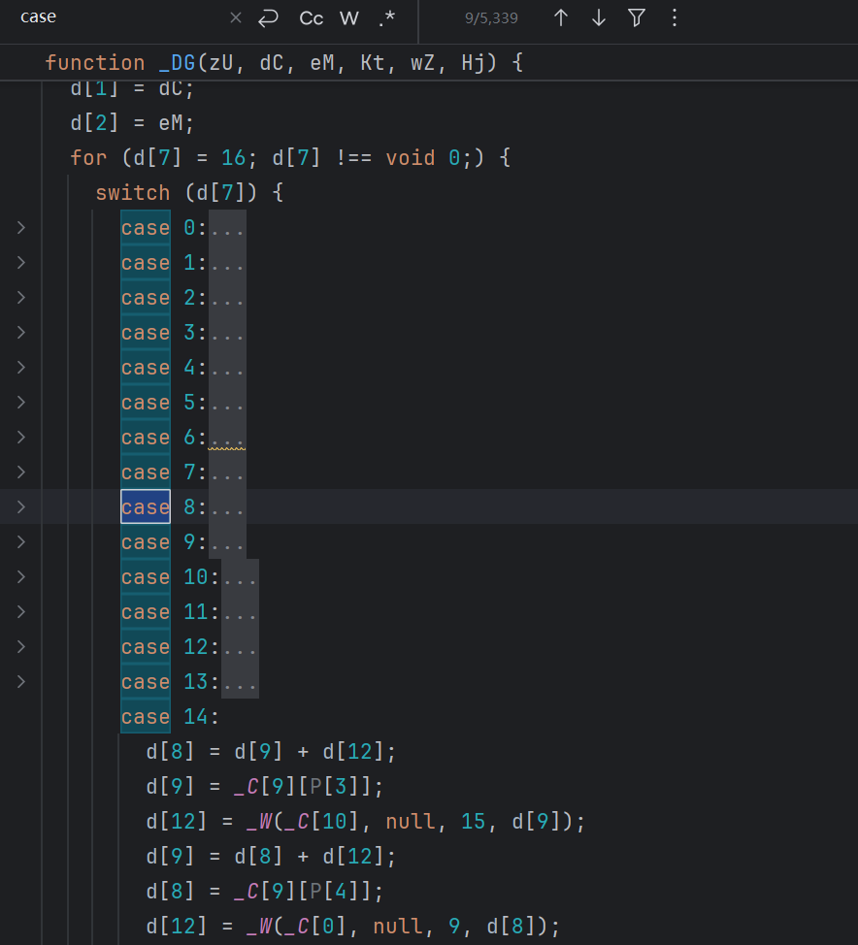Click line 'd[8] = d[9] + d[12];'
Viewport: 858px width, 945px height.
point(271,752)
